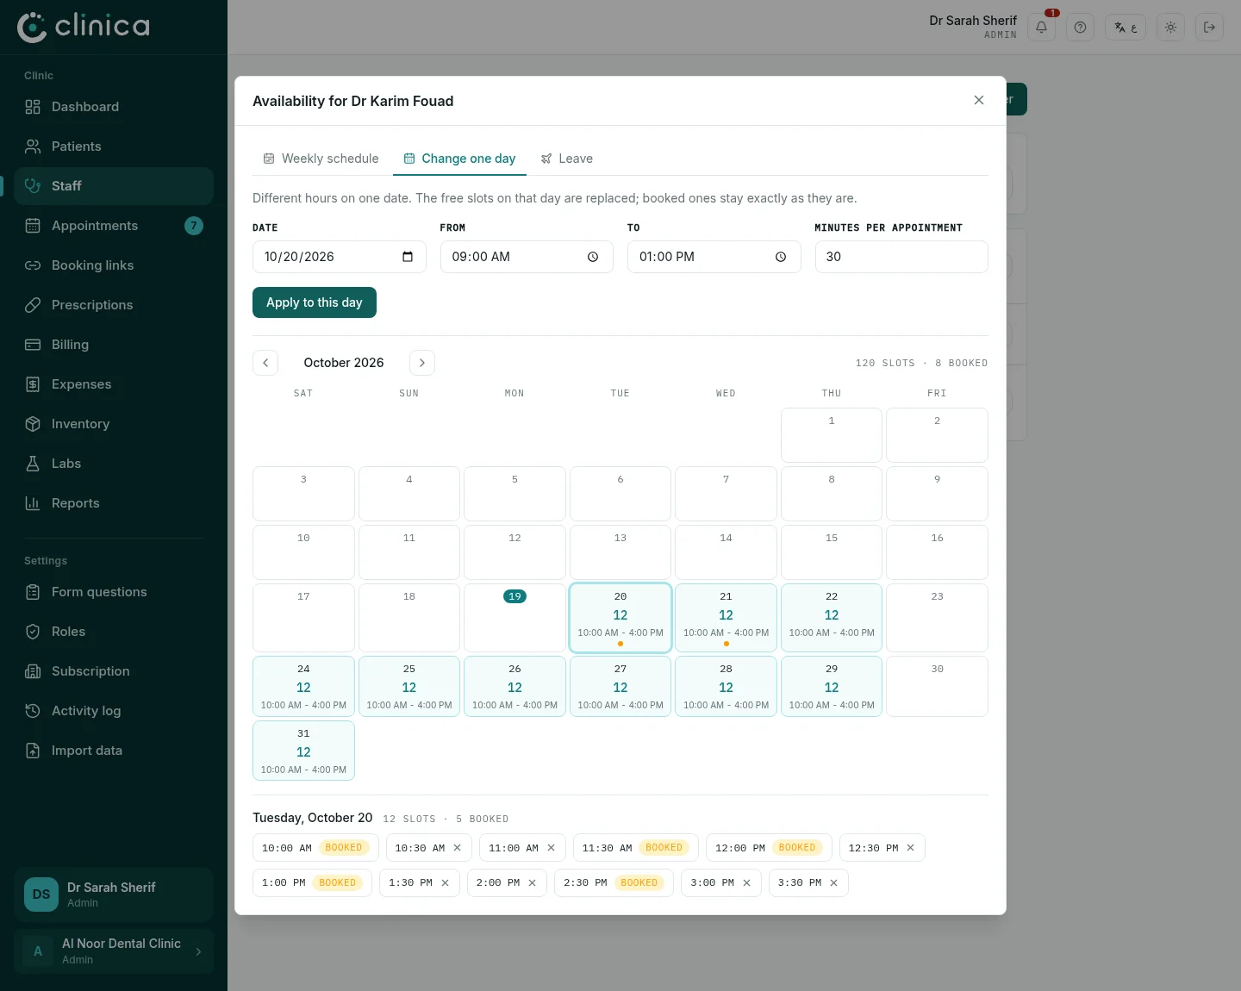This screenshot has width=1241, height=991.
Task: Open calendar picker in Date field
Action: pos(408,257)
